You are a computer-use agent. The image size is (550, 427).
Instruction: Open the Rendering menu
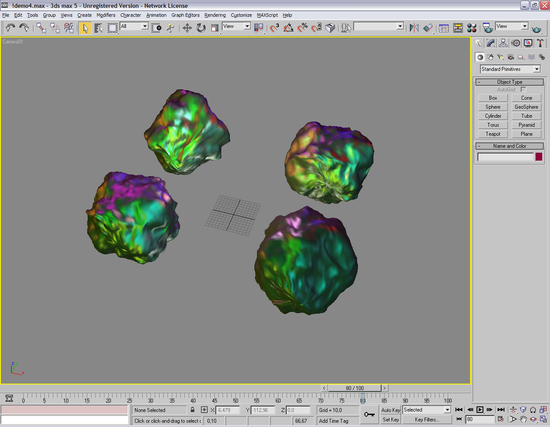(x=215, y=15)
